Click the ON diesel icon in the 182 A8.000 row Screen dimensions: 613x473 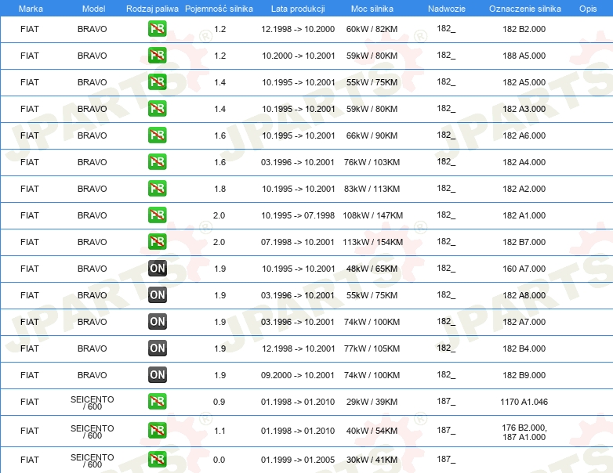[x=157, y=295]
